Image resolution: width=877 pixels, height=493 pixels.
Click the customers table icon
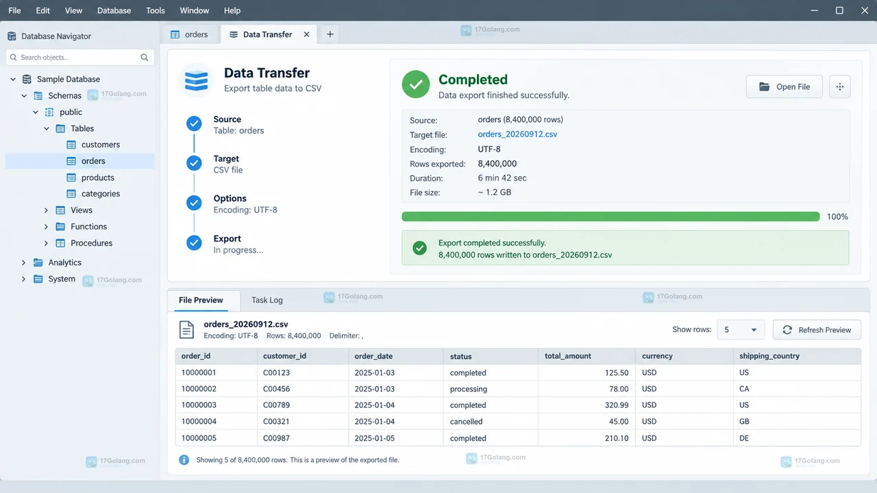[x=71, y=144]
